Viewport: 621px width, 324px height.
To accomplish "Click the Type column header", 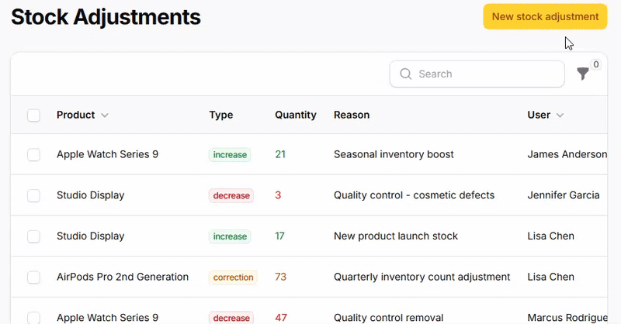I will [221, 115].
